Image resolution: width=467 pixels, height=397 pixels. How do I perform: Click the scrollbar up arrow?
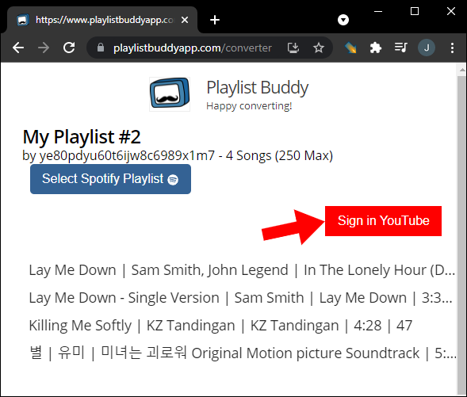click(x=462, y=71)
